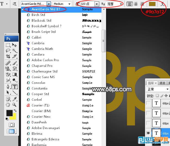This screenshot has width=170, height=146.
Task: Switch to the 通道 (Channels) tab
Action: tap(162, 83)
